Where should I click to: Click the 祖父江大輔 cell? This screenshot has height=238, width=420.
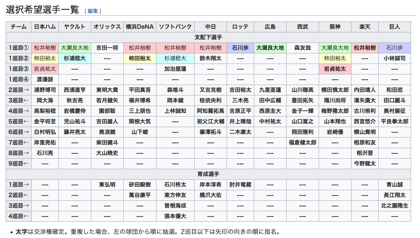coord(210,121)
